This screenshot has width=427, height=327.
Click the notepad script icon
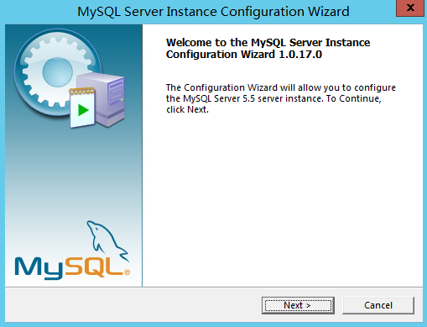(x=82, y=108)
